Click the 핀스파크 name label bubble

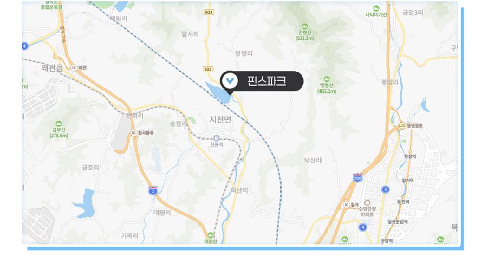pos(262,81)
